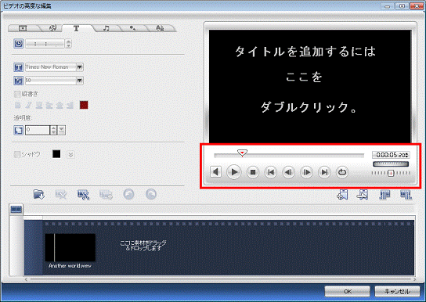
Task: Click the add chapter icon with plus
Action: click(x=342, y=194)
